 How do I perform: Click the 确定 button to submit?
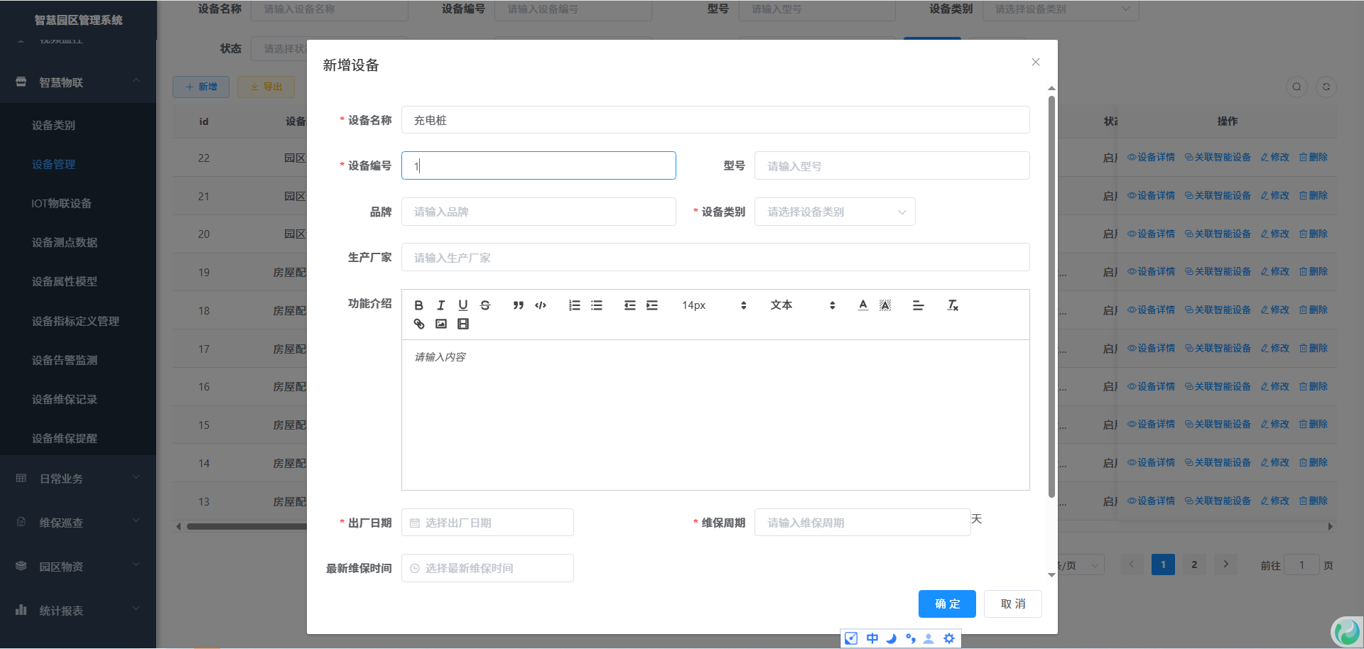946,604
